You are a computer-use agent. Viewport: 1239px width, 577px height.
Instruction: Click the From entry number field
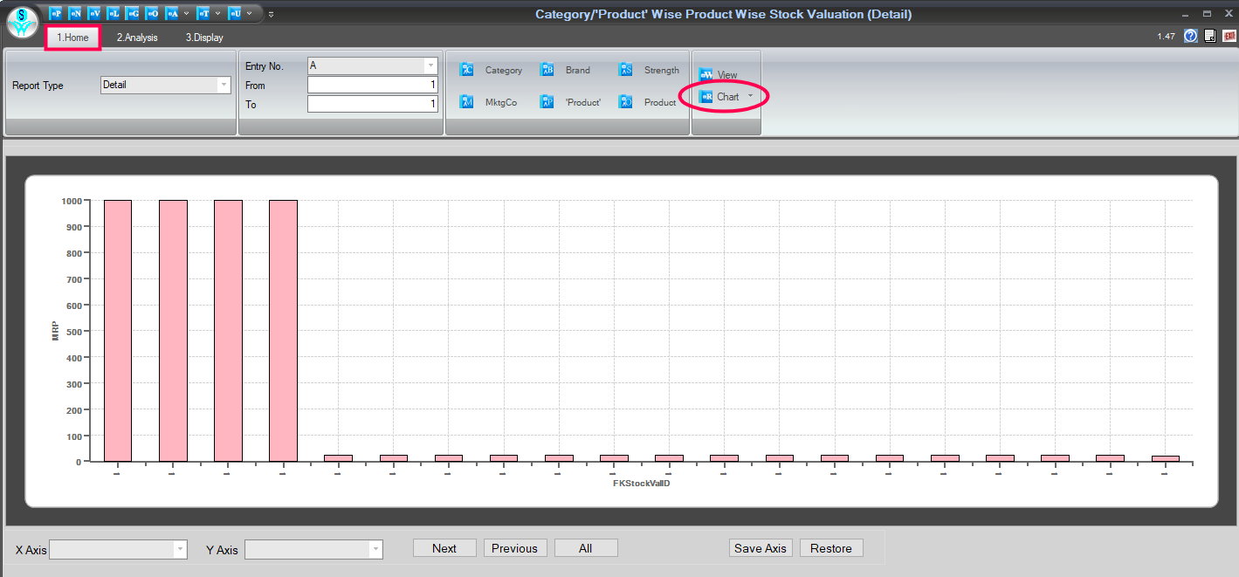372,85
